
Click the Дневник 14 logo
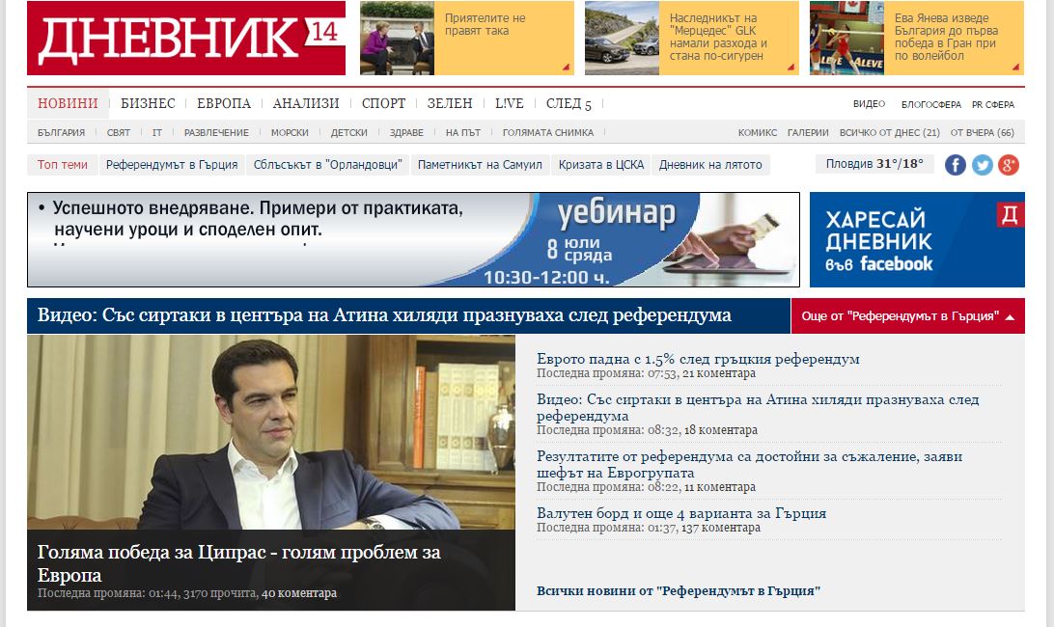pos(186,39)
